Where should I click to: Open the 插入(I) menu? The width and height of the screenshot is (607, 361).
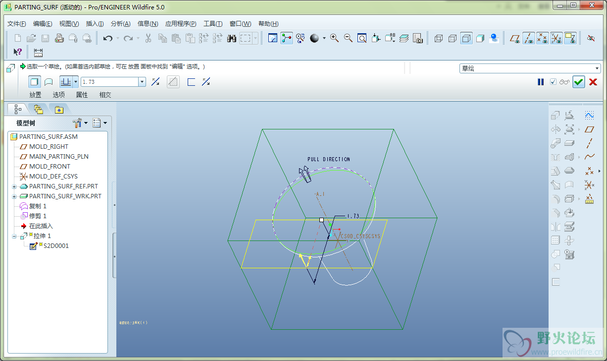coord(95,24)
